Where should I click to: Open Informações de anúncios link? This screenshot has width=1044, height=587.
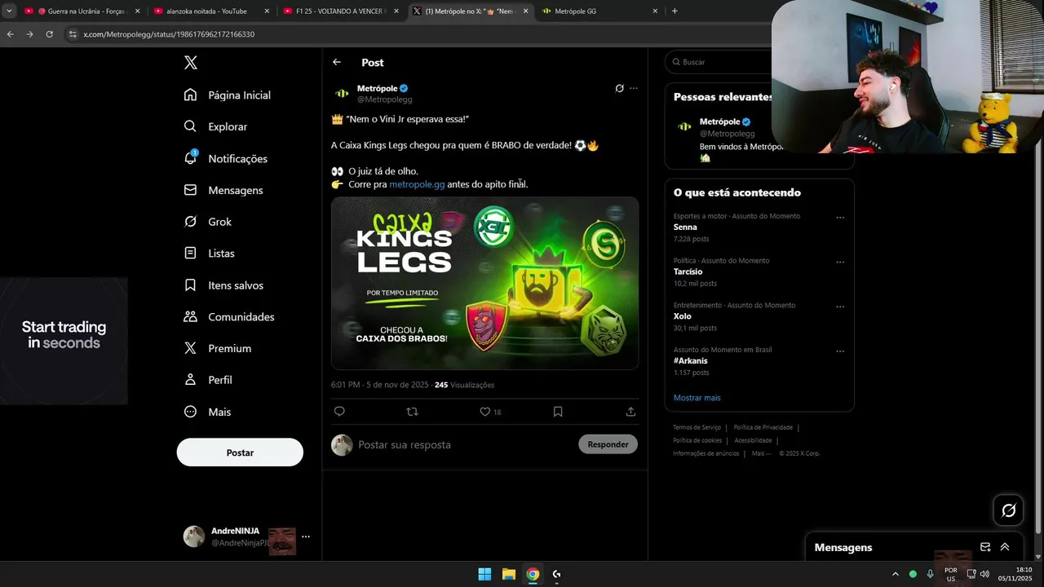point(706,453)
